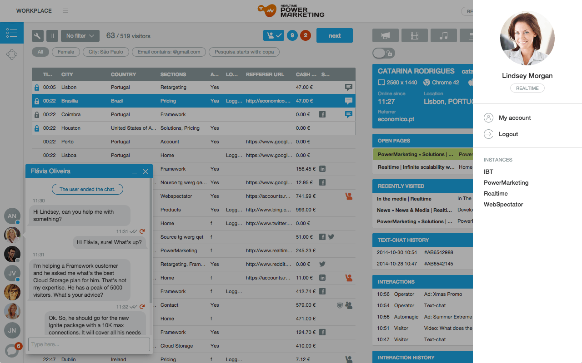Click the shield icon on the 579.00 € row
Screen dimensions: 582x363
[x=340, y=305]
